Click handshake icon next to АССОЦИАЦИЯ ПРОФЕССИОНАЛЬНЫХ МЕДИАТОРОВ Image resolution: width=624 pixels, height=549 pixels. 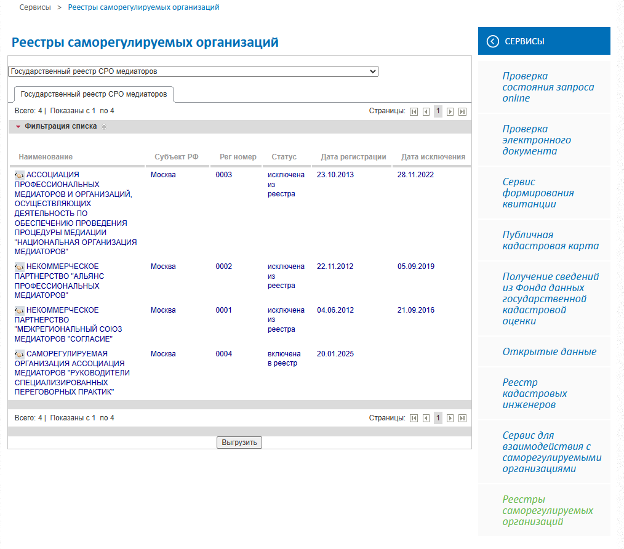(x=19, y=175)
